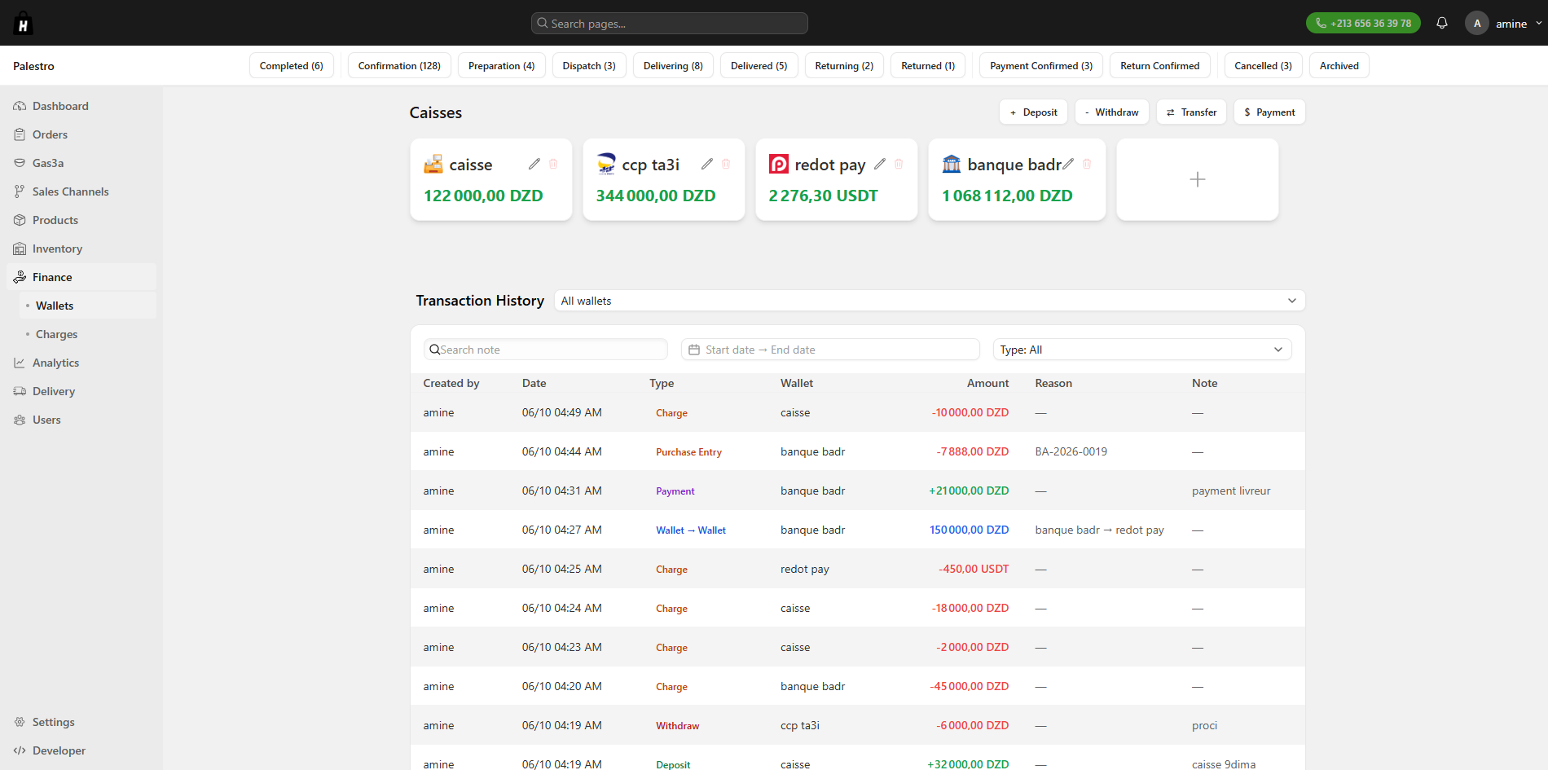Click the Developer code icon in the sidebar
This screenshot has height=770, width=1548.
coord(20,750)
